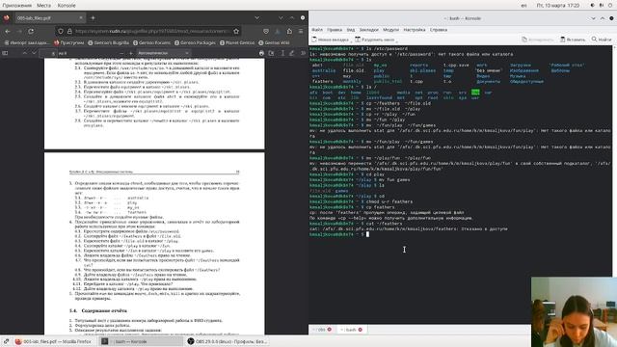Open the clock date in top panel
The width and height of the screenshot is (617, 347).
[x=557, y=6]
